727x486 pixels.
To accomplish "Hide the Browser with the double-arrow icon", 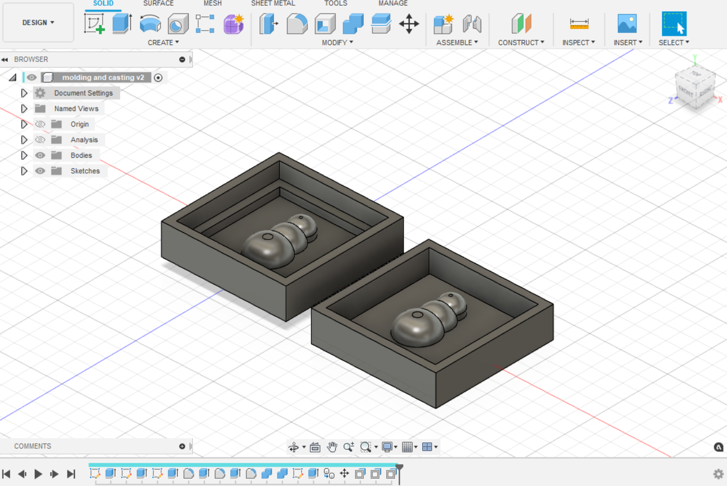I will tap(5, 60).
